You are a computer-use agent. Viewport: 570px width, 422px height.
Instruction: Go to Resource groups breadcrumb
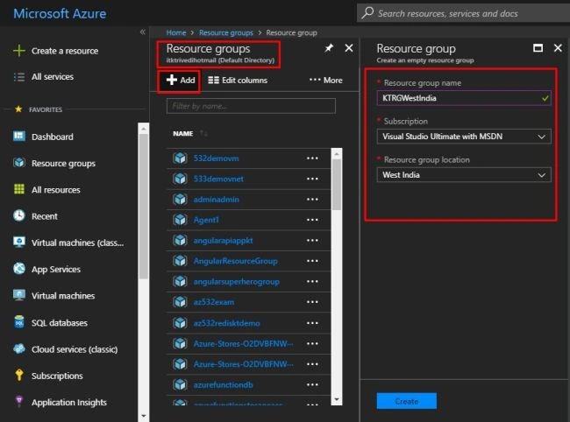click(x=225, y=32)
